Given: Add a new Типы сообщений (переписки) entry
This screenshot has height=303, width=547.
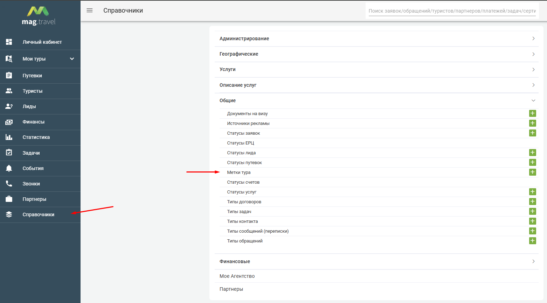Looking at the screenshot, I should click(x=533, y=231).
